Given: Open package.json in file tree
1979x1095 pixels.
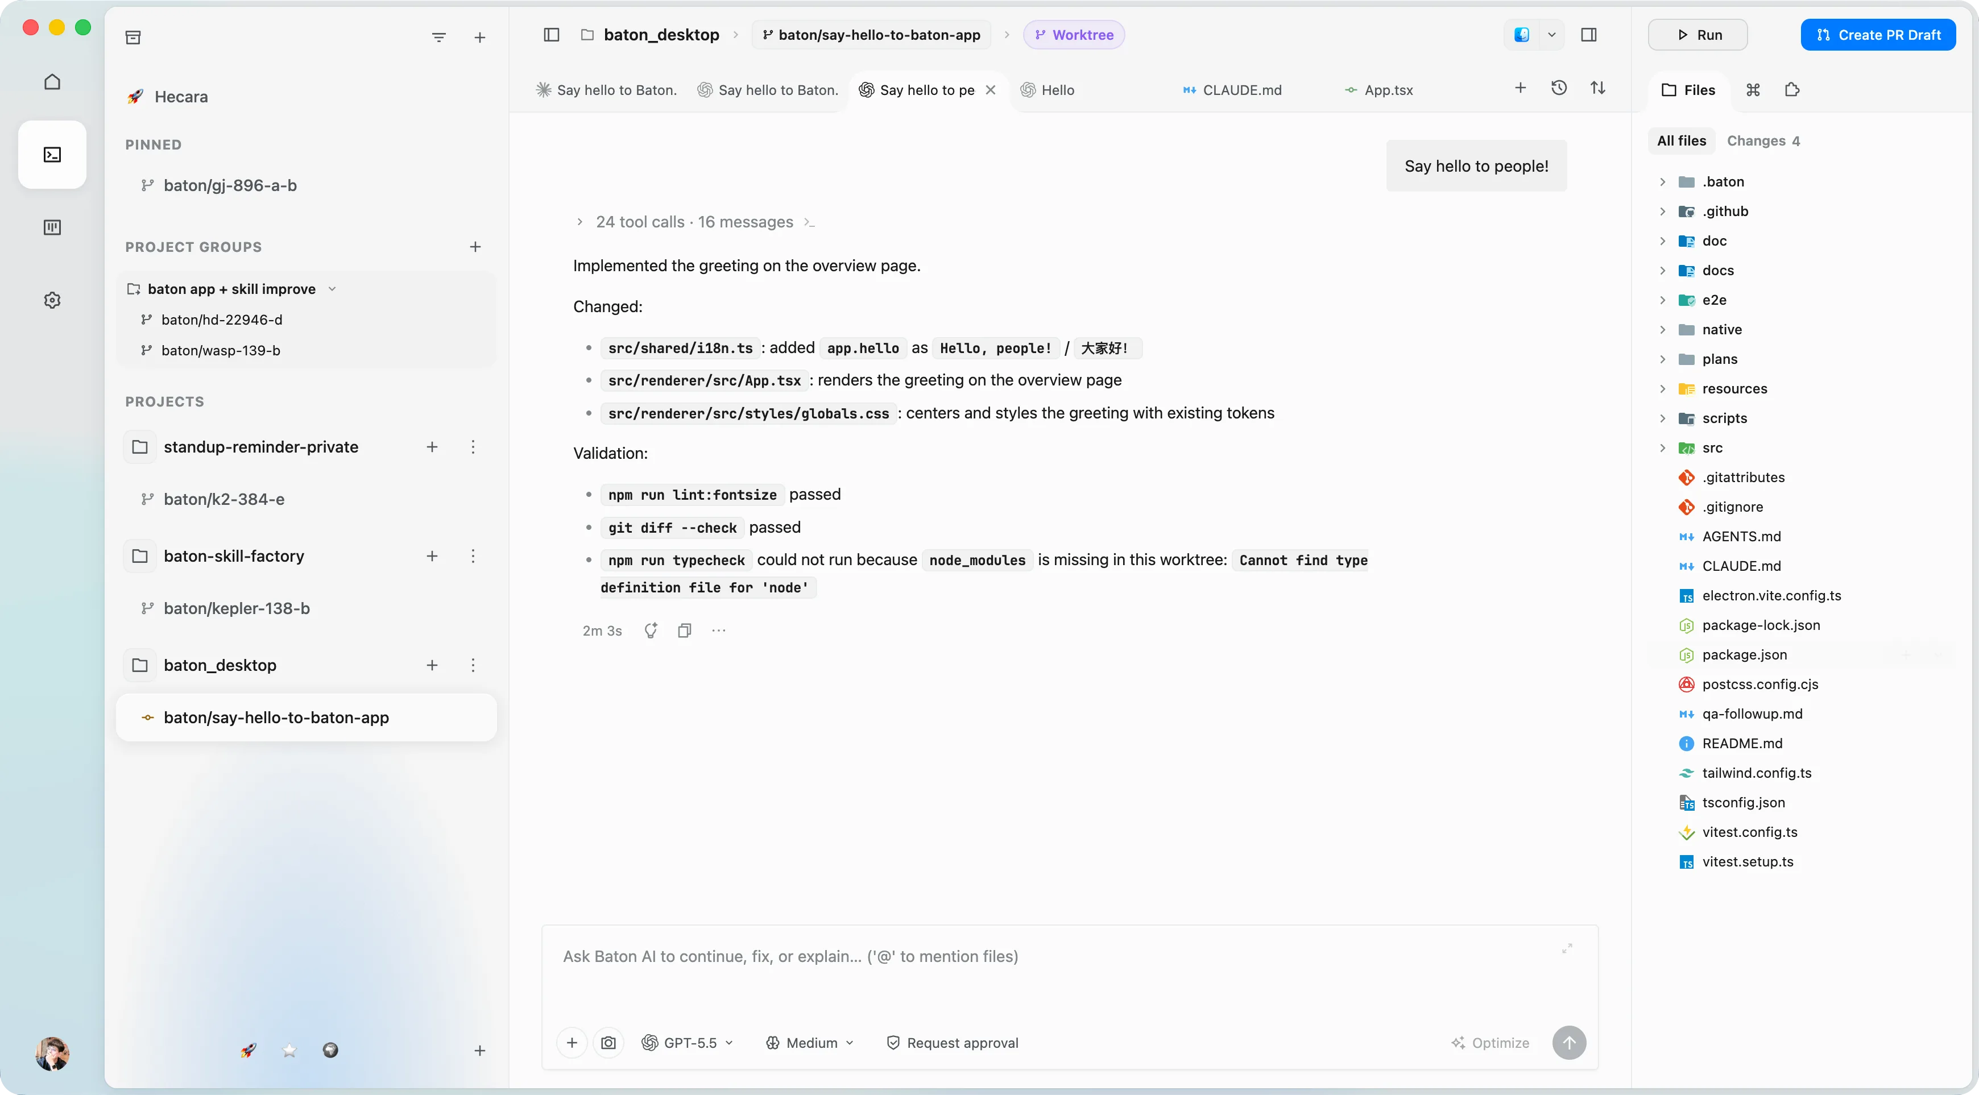Looking at the screenshot, I should point(1744,654).
